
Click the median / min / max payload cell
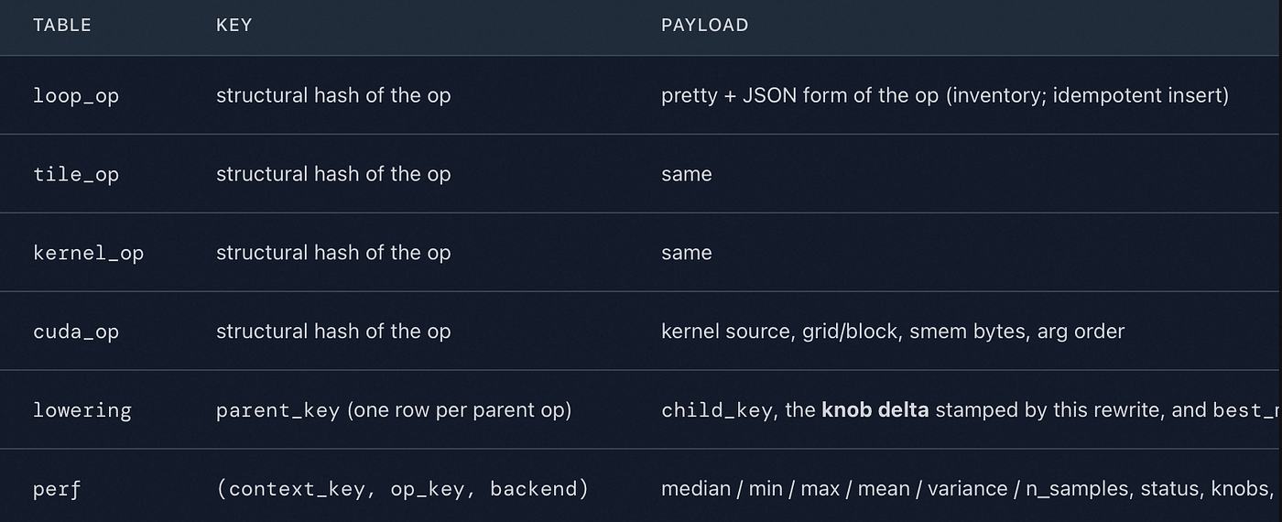pos(969,489)
